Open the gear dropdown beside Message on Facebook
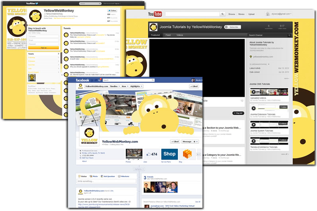This screenshot has width=317, height=211. coord(196,142)
